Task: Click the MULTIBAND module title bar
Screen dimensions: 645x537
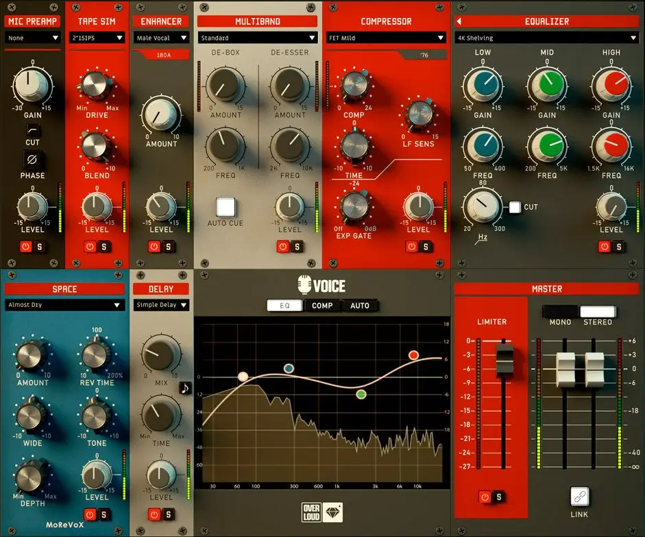Action: click(x=258, y=21)
